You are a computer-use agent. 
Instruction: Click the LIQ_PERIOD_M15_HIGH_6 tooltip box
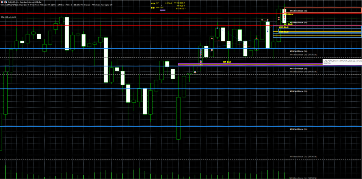(342, 62)
